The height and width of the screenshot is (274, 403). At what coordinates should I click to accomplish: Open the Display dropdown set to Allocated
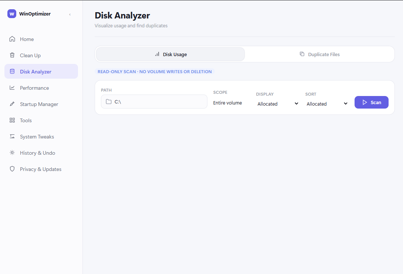(x=278, y=104)
